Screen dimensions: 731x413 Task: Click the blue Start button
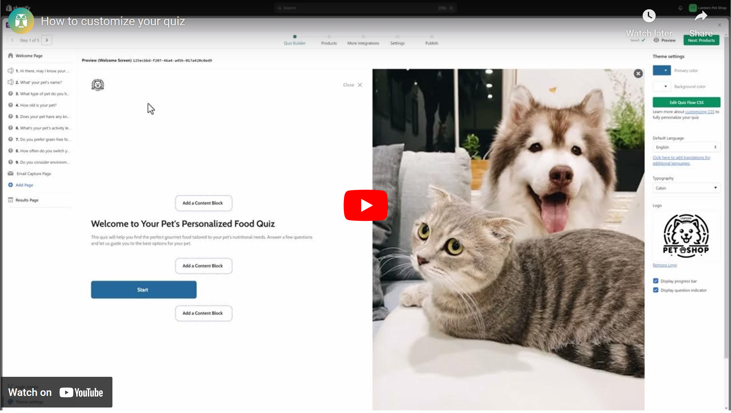click(143, 290)
